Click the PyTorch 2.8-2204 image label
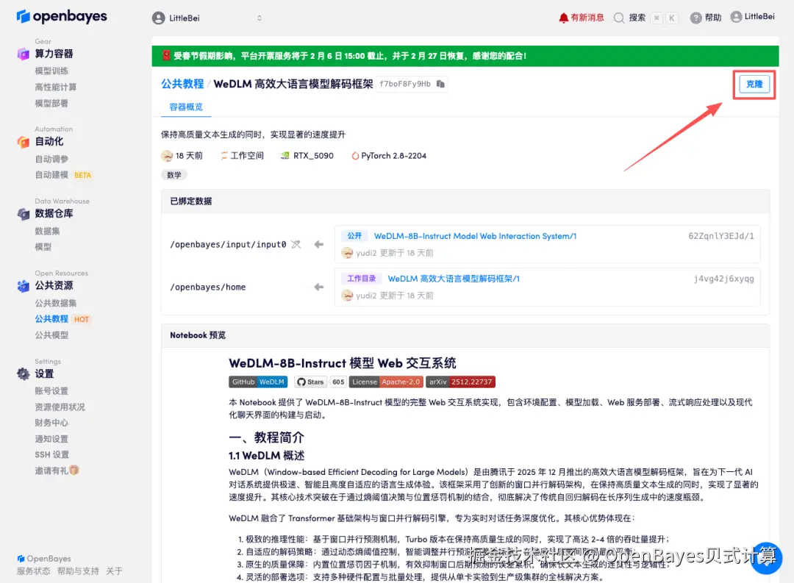 [389, 156]
